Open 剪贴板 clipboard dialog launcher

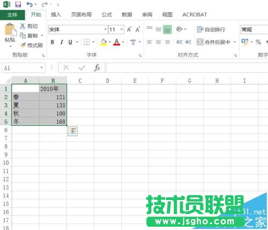(x=43, y=56)
